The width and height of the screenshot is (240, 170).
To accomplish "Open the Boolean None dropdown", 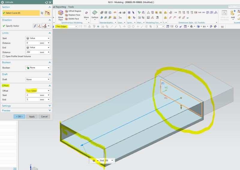I will point(38,68).
